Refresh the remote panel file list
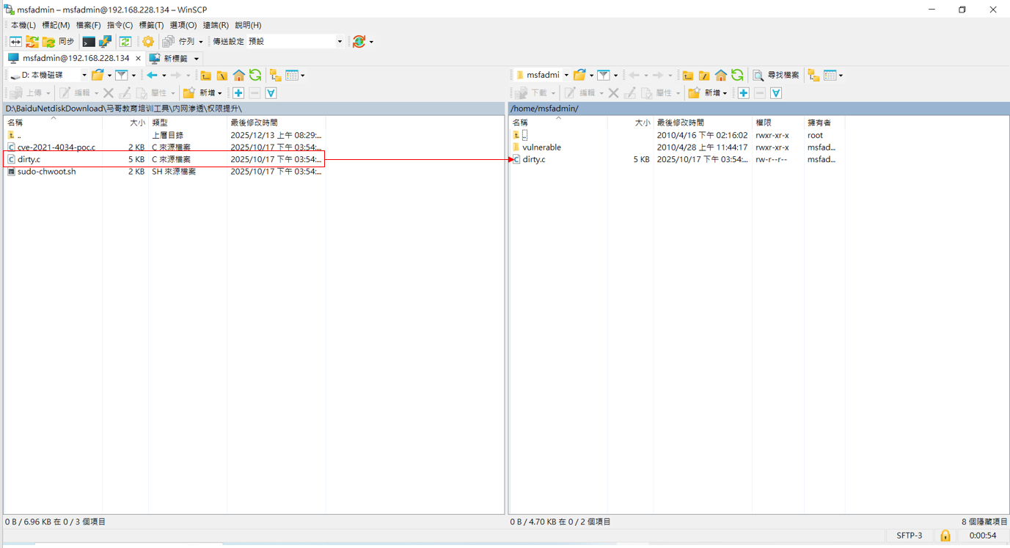Image resolution: width=1010 pixels, height=548 pixels. point(737,75)
